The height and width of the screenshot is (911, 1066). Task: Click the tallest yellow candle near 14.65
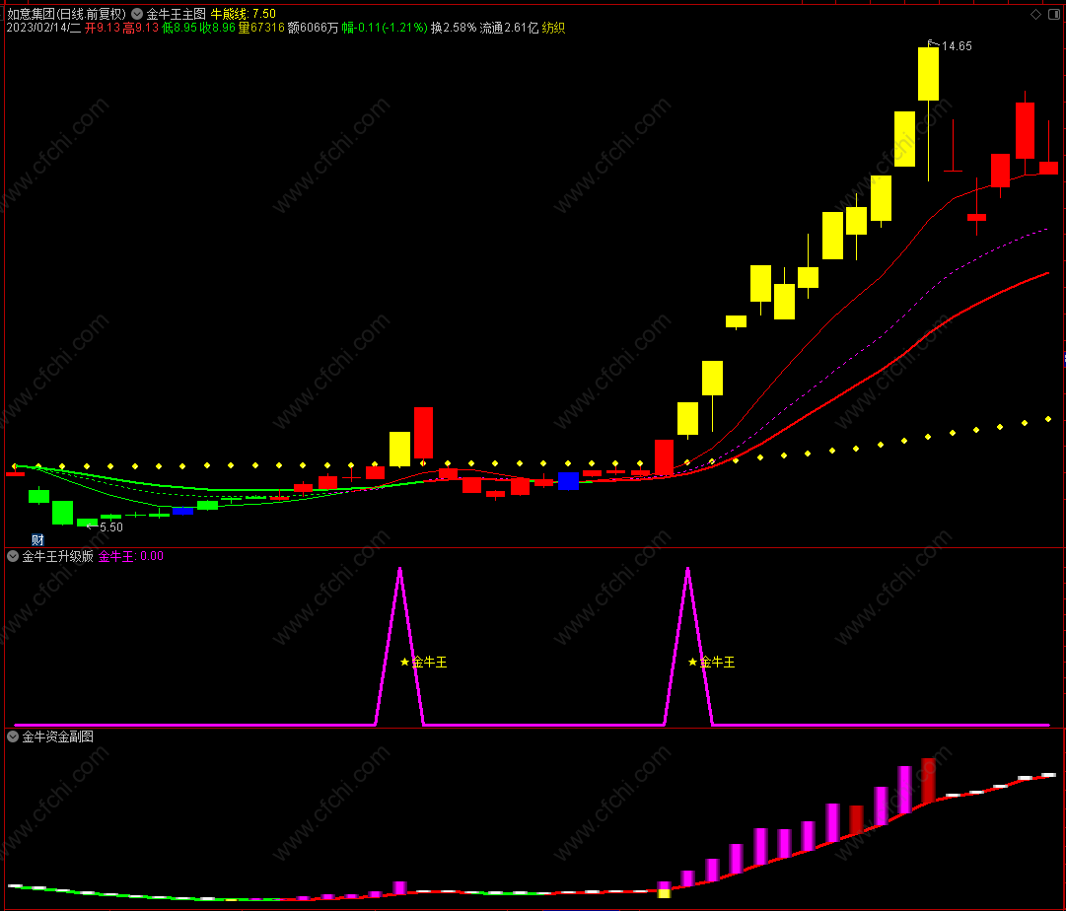pos(928,74)
